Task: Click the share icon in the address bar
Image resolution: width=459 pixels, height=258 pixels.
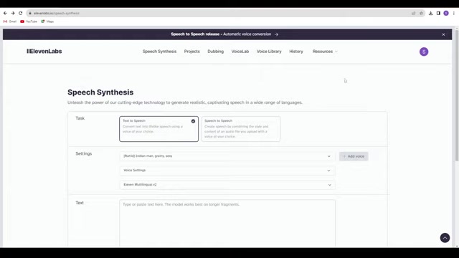Action: click(413, 13)
